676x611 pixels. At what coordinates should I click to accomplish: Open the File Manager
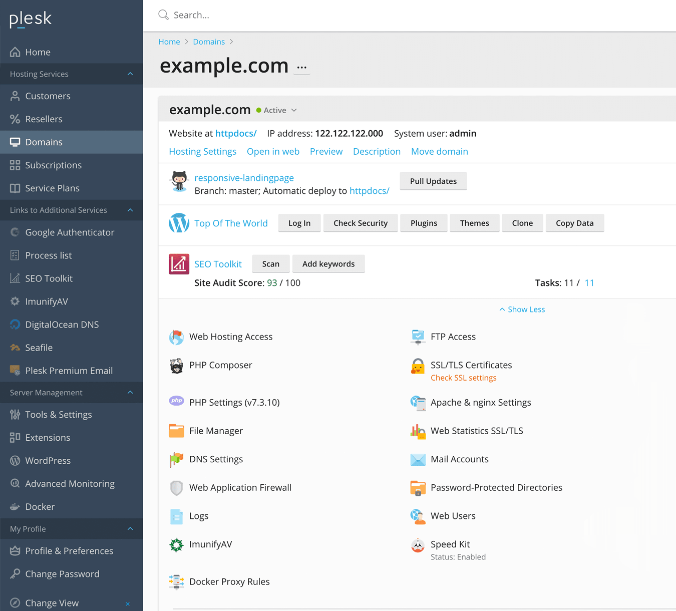(216, 430)
